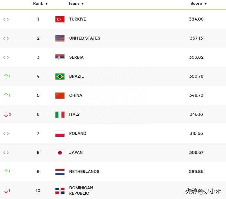Click the Japan flag icon
This screenshot has width=226, height=199.
(60, 153)
